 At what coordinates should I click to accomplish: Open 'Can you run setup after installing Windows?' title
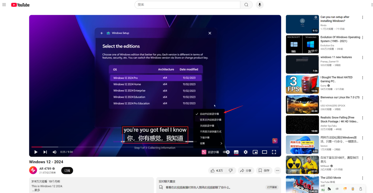click(x=335, y=19)
